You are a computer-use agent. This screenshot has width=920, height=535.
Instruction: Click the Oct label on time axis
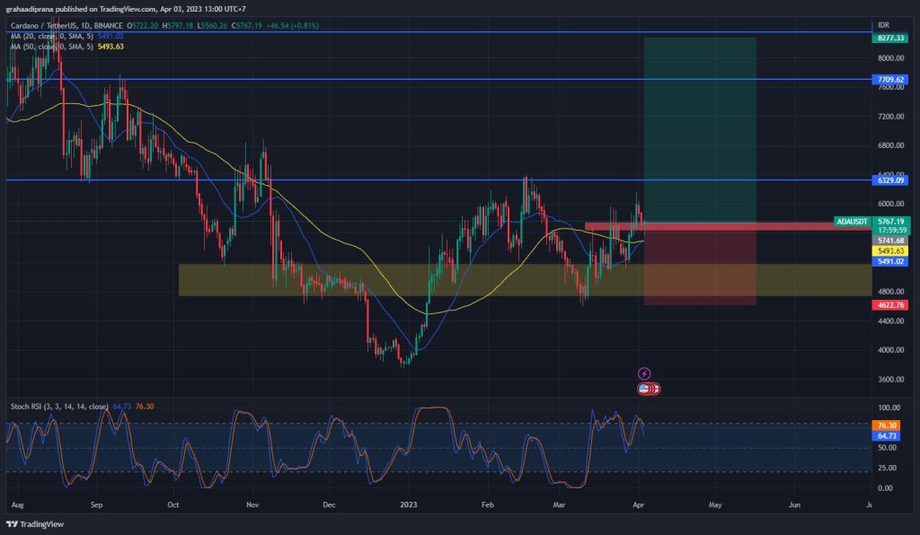coord(173,504)
